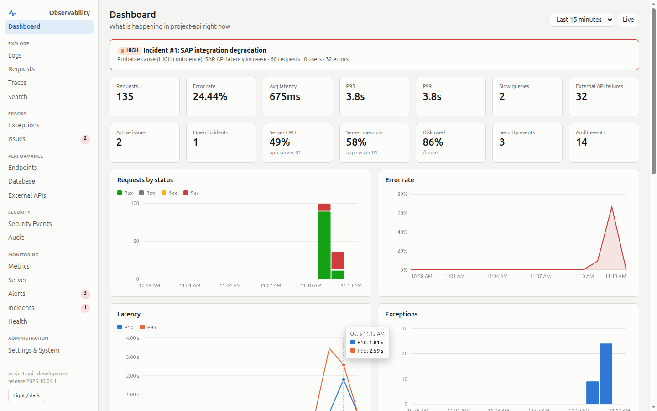
Task: Open the Alerts sidebar link
Action: (49, 294)
